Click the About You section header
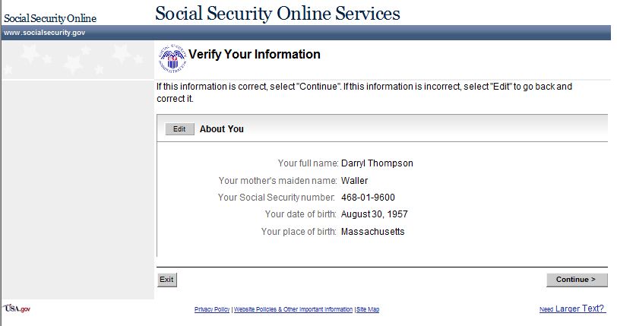617x326 pixels. [x=221, y=129]
